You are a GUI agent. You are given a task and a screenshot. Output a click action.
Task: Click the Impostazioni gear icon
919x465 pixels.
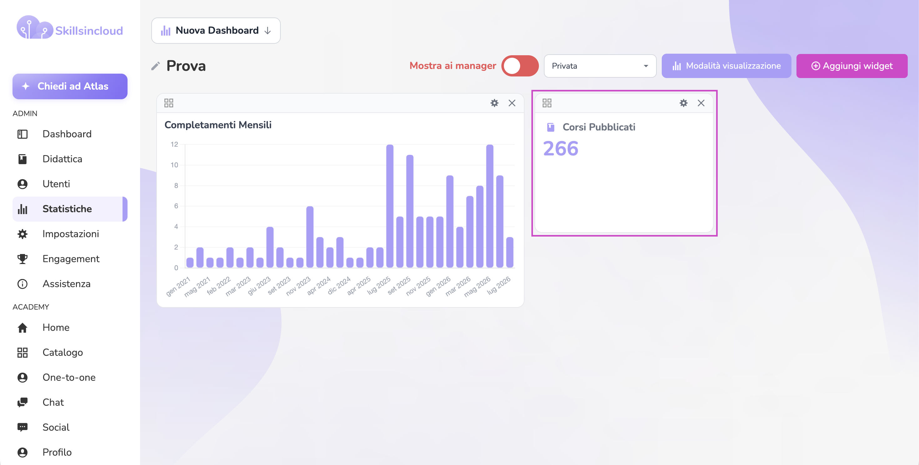coord(23,234)
